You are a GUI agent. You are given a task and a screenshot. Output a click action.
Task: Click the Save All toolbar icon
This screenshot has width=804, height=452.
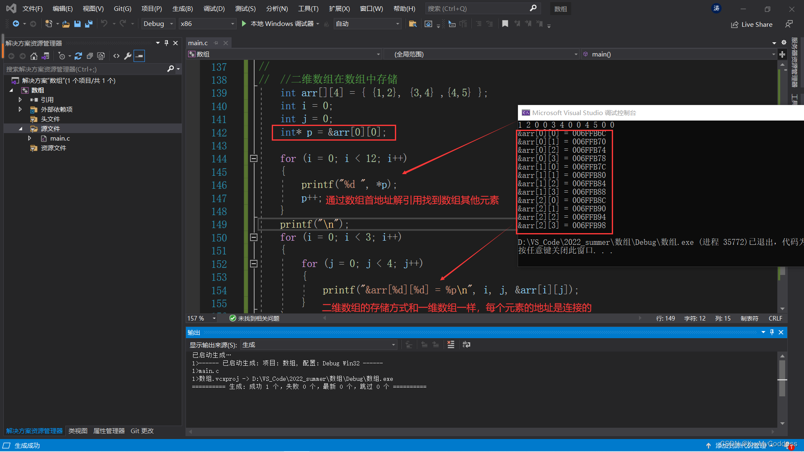click(x=88, y=24)
